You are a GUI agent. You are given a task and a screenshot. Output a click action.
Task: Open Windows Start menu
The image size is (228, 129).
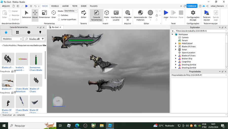click(x=4, y=126)
